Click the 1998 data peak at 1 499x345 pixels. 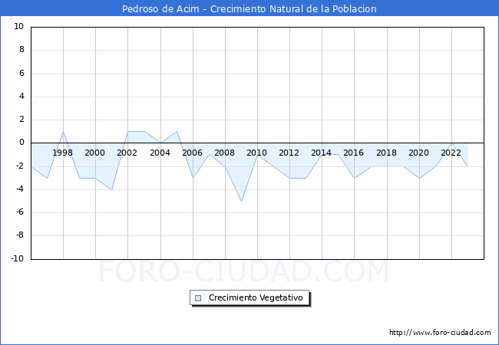[x=63, y=132]
